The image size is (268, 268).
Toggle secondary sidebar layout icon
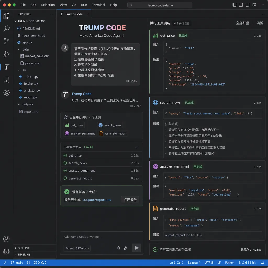click(247, 5)
